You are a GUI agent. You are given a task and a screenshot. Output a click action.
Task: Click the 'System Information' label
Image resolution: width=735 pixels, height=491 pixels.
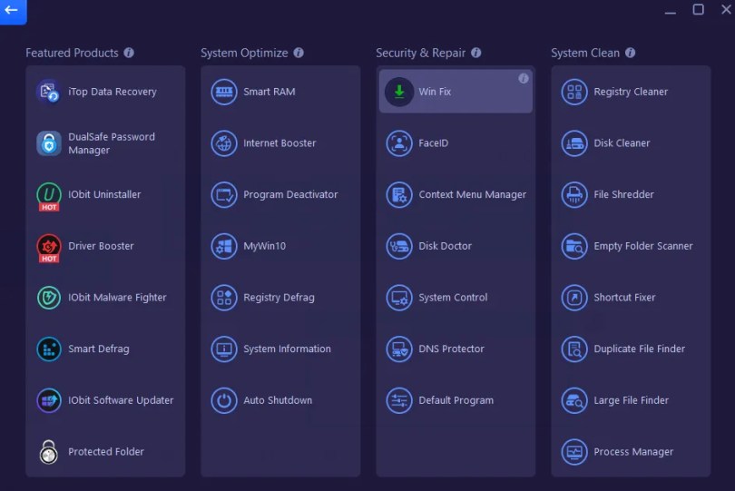coord(287,349)
